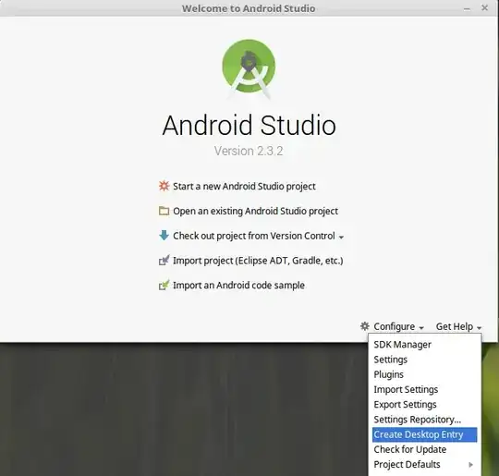Click the folder icon for opening existing project
499x476 pixels.
[164, 211]
